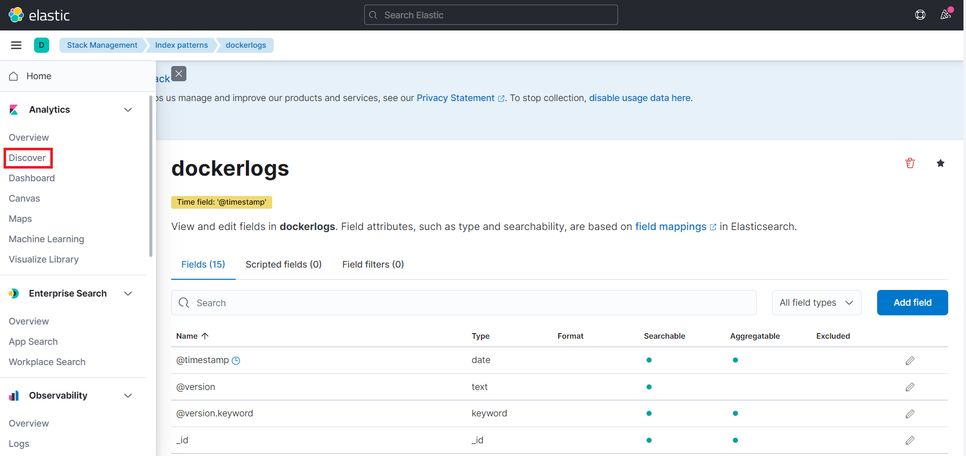Click the Elastic logo
The width and height of the screenshot is (966, 456).
tap(39, 15)
